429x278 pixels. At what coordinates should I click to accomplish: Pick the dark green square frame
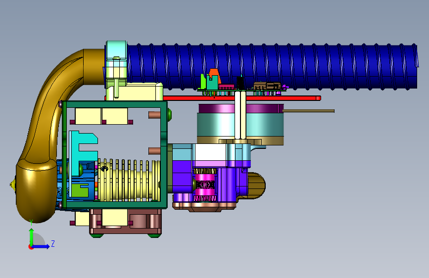(x=115, y=155)
